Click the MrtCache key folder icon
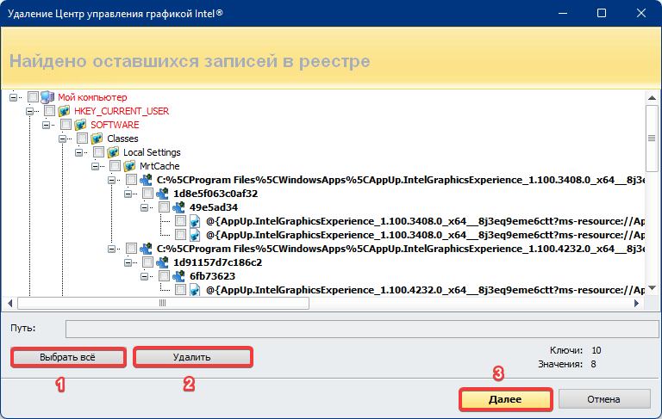662x419 pixels. click(129, 166)
